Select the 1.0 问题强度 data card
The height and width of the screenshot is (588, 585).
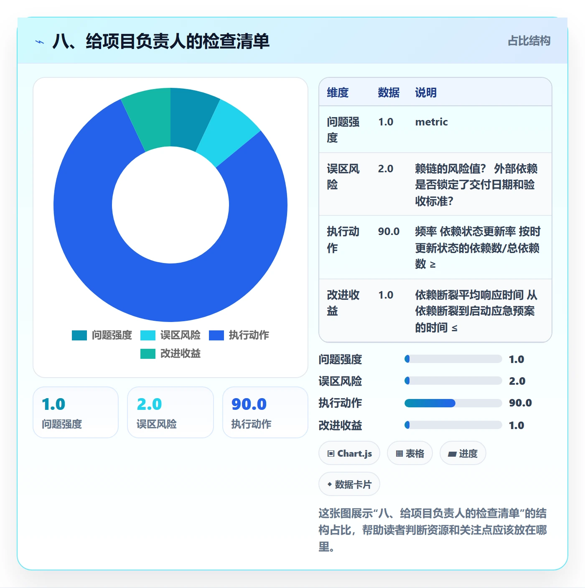click(x=76, y=412)
